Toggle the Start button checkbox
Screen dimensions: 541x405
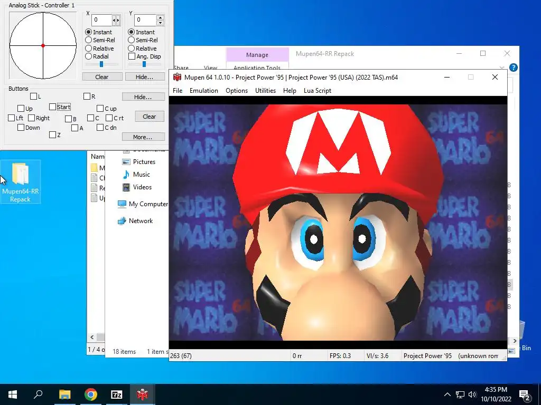pyautogui.click(x=52, y=107)
